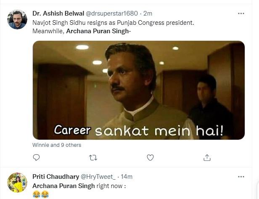Viewport: 259px width, 199px height.
Task: Click the laughing emojis in Priti's tweet
Action: click(x=41, y=194)
